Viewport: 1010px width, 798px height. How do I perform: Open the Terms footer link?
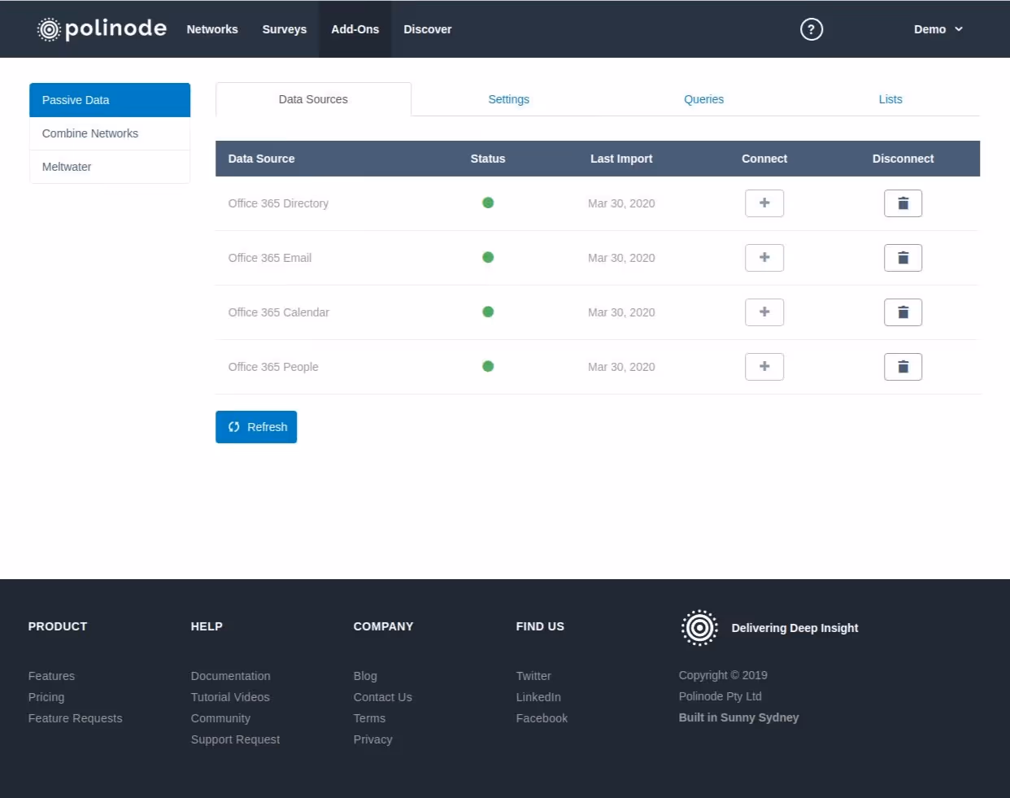tap(369, 718)
